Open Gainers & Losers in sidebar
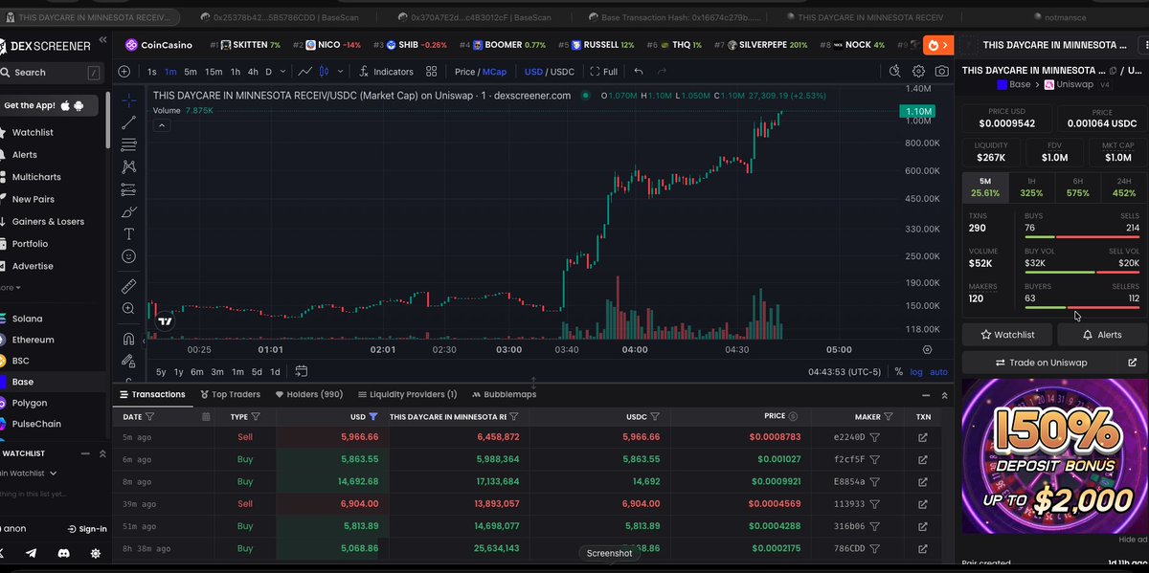This screenshot has height=573, width=1149. 47,221
